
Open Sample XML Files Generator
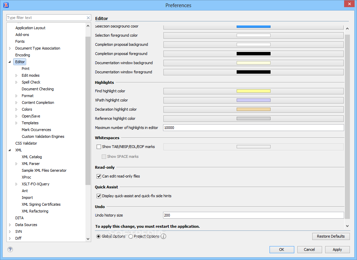pos(44,170)
